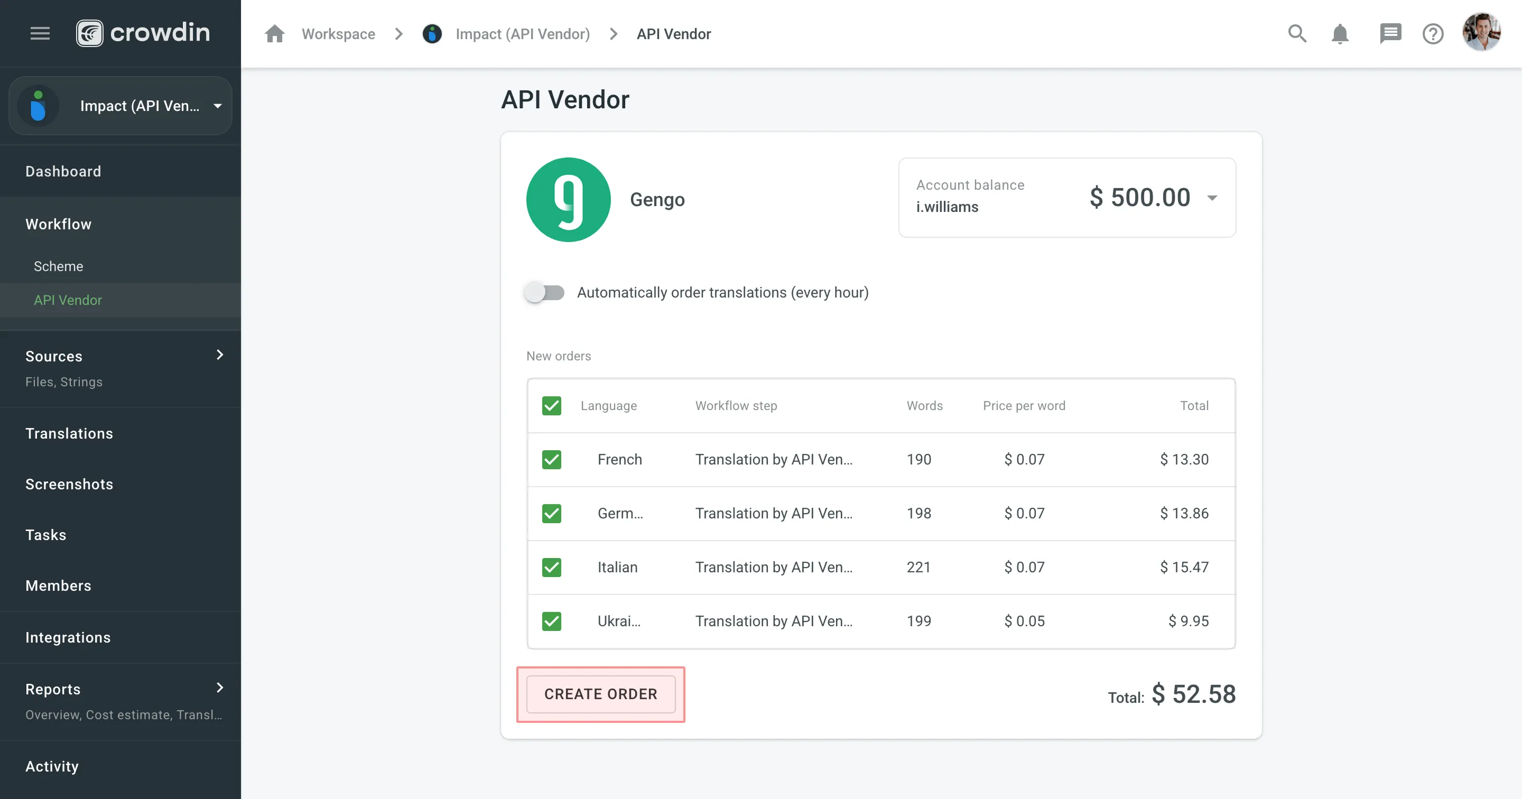Screen dimensions: 1522x799
Task: Uncheck the French order checkbox
Action: (x=551, y=459)
